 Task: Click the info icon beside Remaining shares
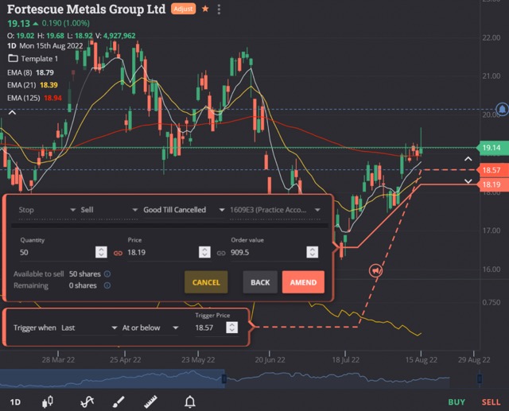click(106, 285)
